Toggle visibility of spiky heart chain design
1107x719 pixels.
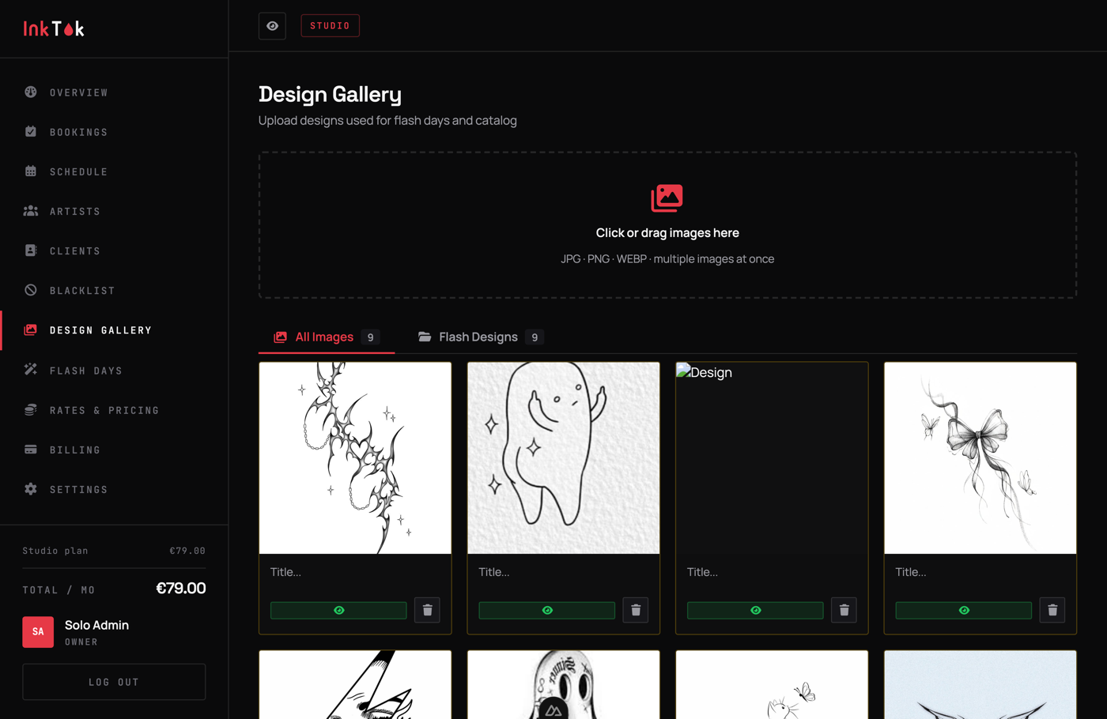pyautogui.click(x=338, y=610)
